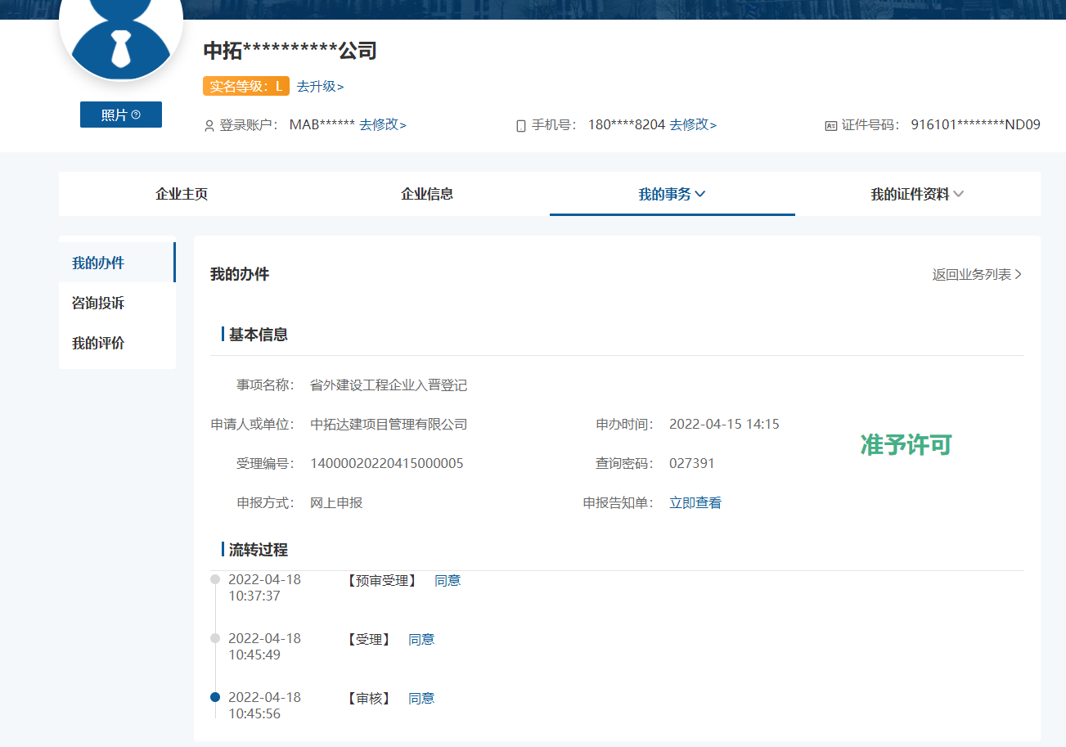Image resolution: width=1066 pixels, height=747 pixels.
Task: Click the orange 实名等级 L badge
Action: (x=245, y=86)
